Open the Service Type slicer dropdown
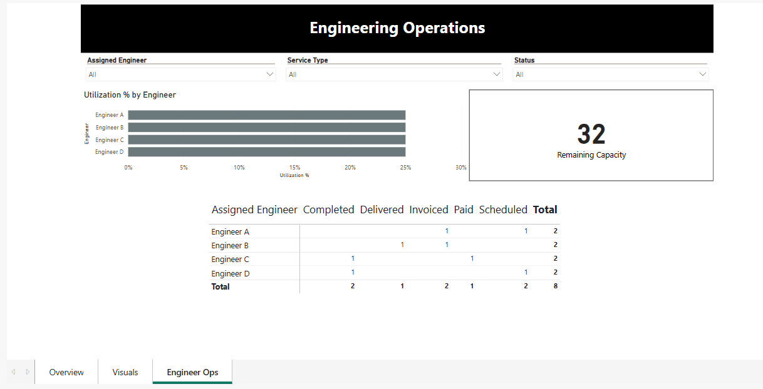 tap(395, 74)
